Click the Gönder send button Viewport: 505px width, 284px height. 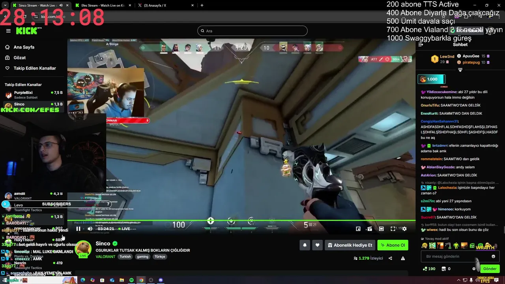[x=490, y=269]
